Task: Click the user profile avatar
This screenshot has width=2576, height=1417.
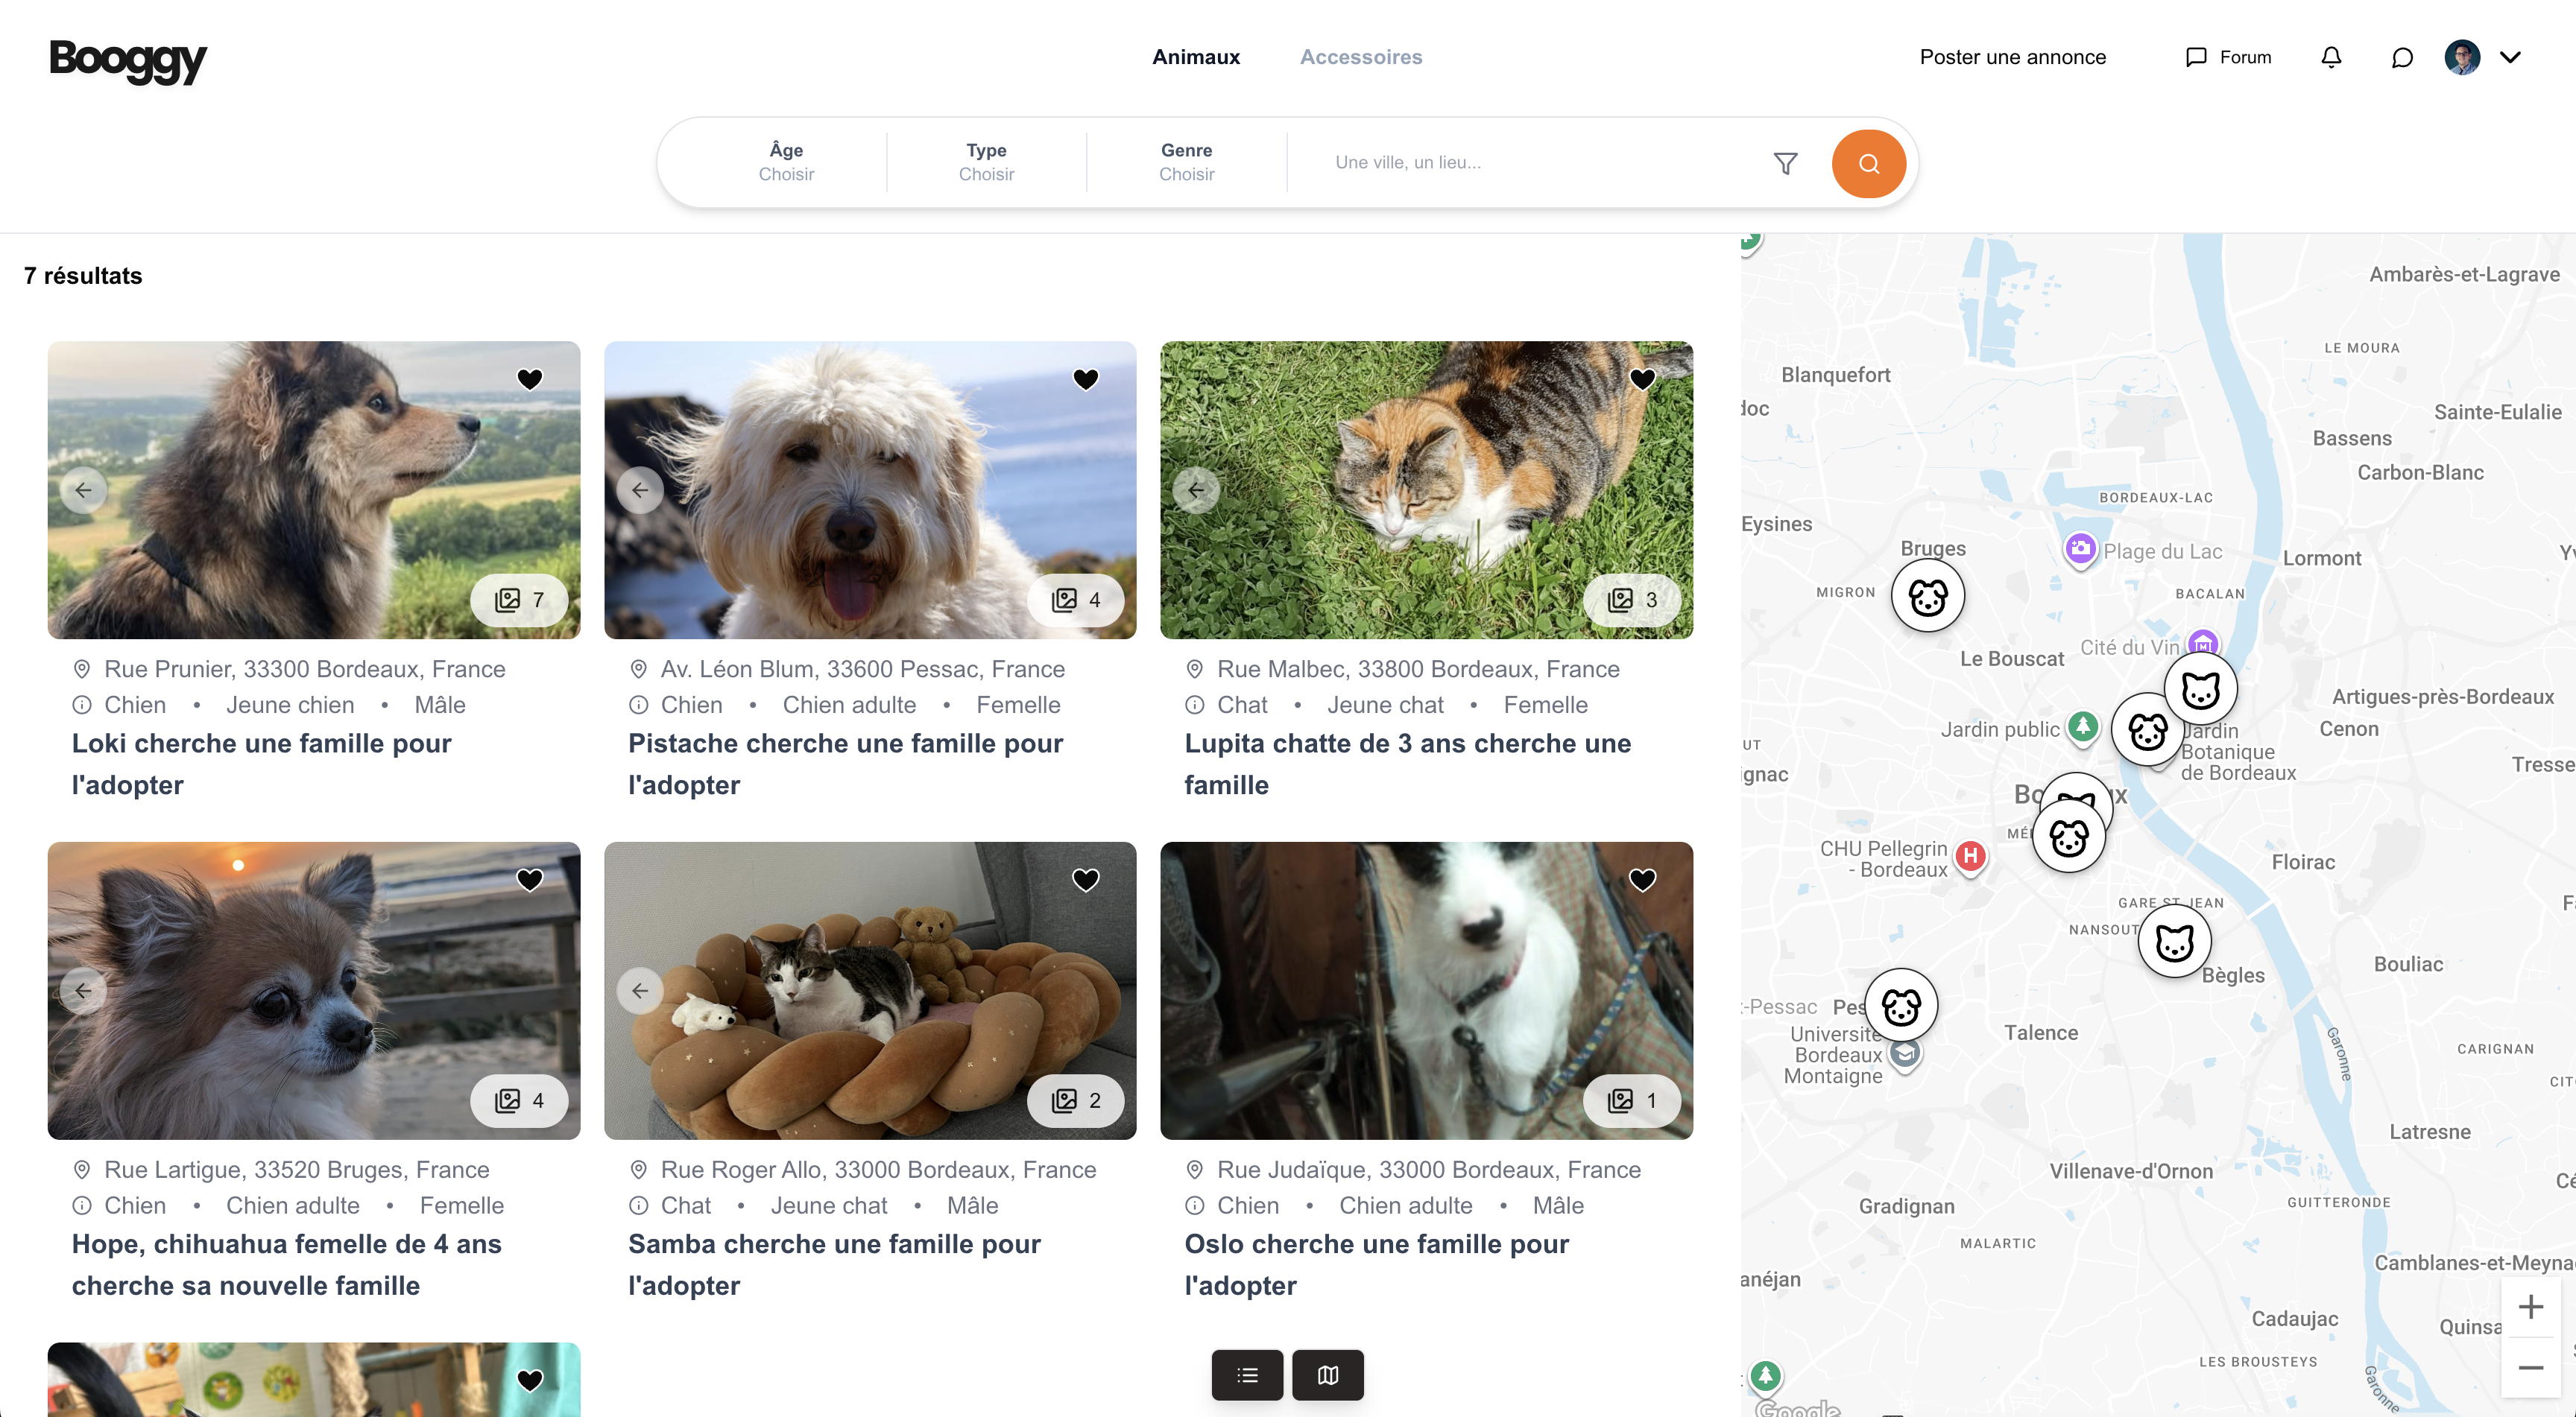Action: pos(2462,57)
